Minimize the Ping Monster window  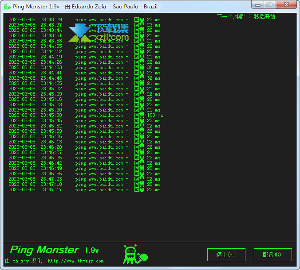pyautogui.click(x=258, y=4)
